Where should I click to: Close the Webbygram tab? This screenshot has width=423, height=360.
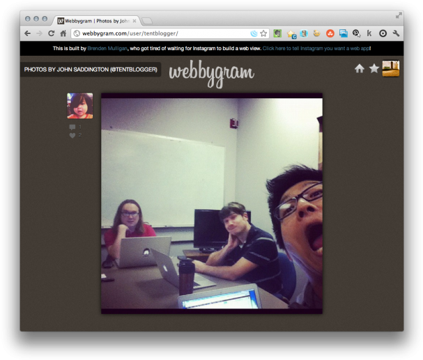[x=134, y=21]
